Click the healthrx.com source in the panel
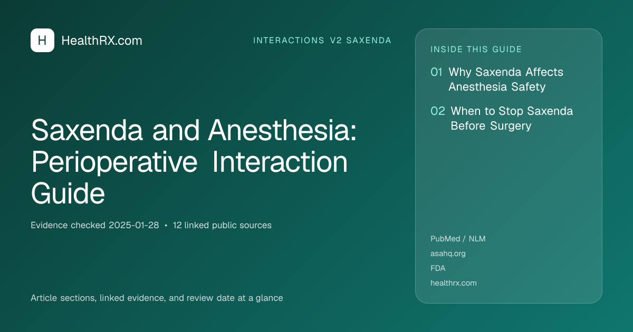 (454, 283)
